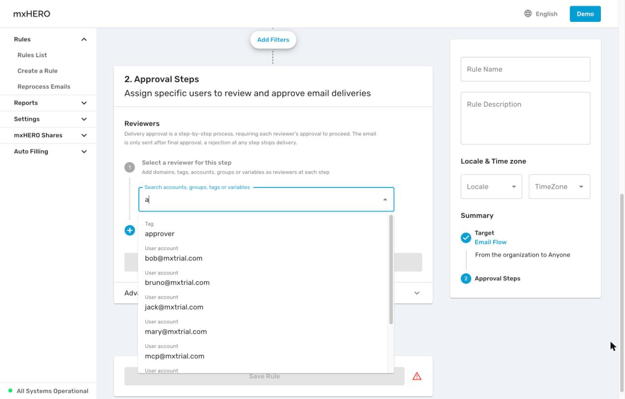Click the mxHERO logo

pyautogui.click(x=32, y=14)
